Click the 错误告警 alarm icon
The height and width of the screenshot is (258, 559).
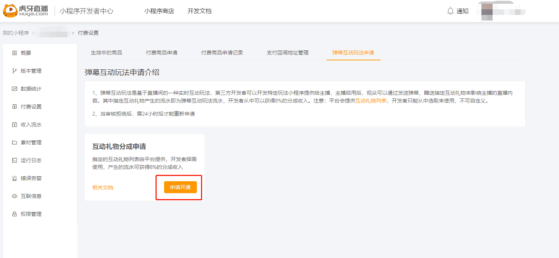tap(15, 179)
